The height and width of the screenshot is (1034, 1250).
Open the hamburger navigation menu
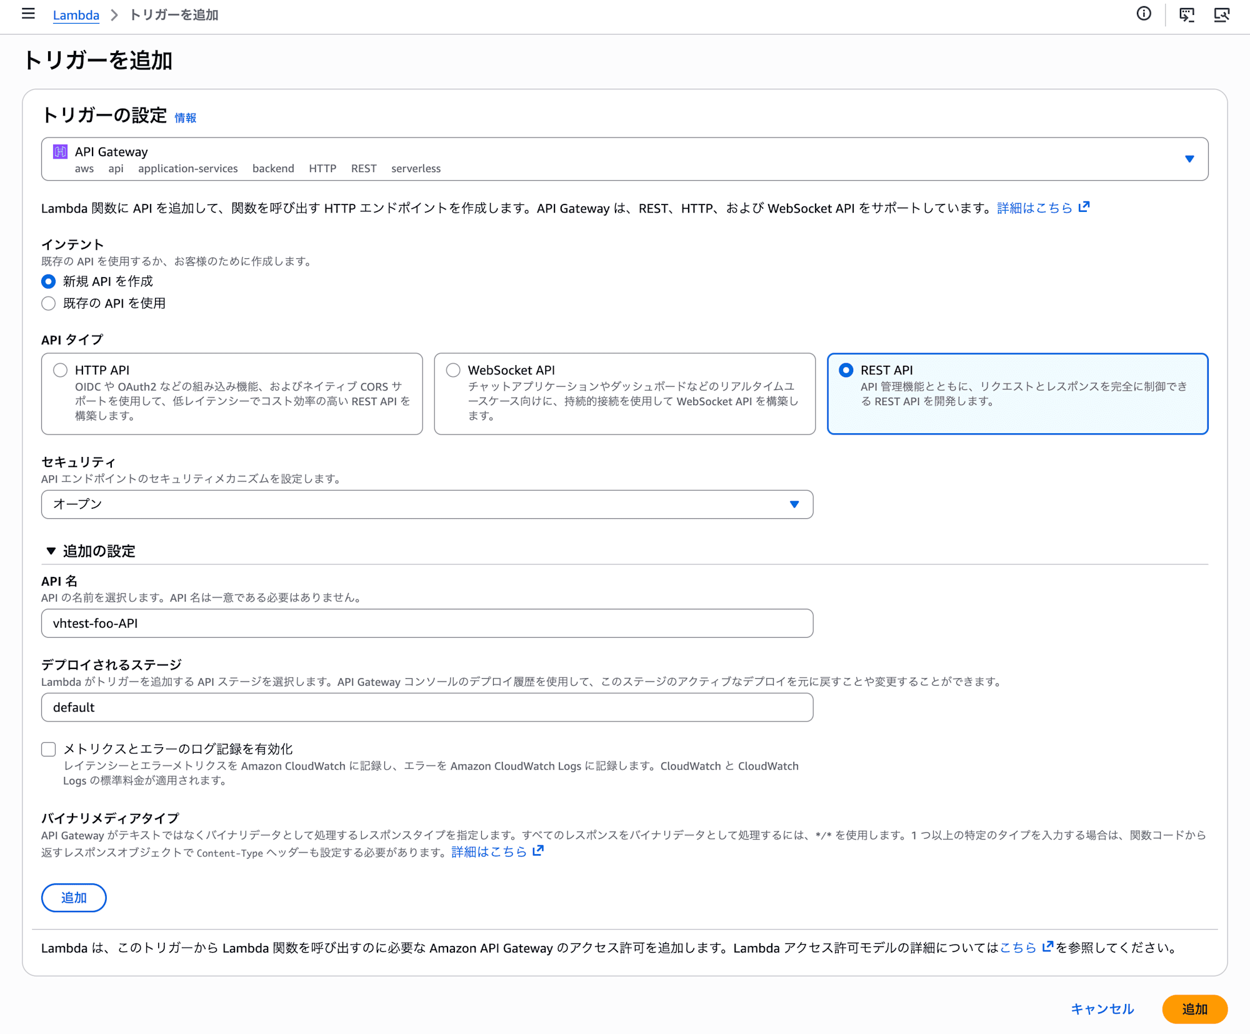(x=28, y=14)
